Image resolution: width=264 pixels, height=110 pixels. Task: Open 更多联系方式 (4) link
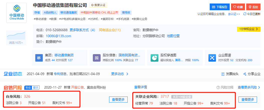click(82, 30)
